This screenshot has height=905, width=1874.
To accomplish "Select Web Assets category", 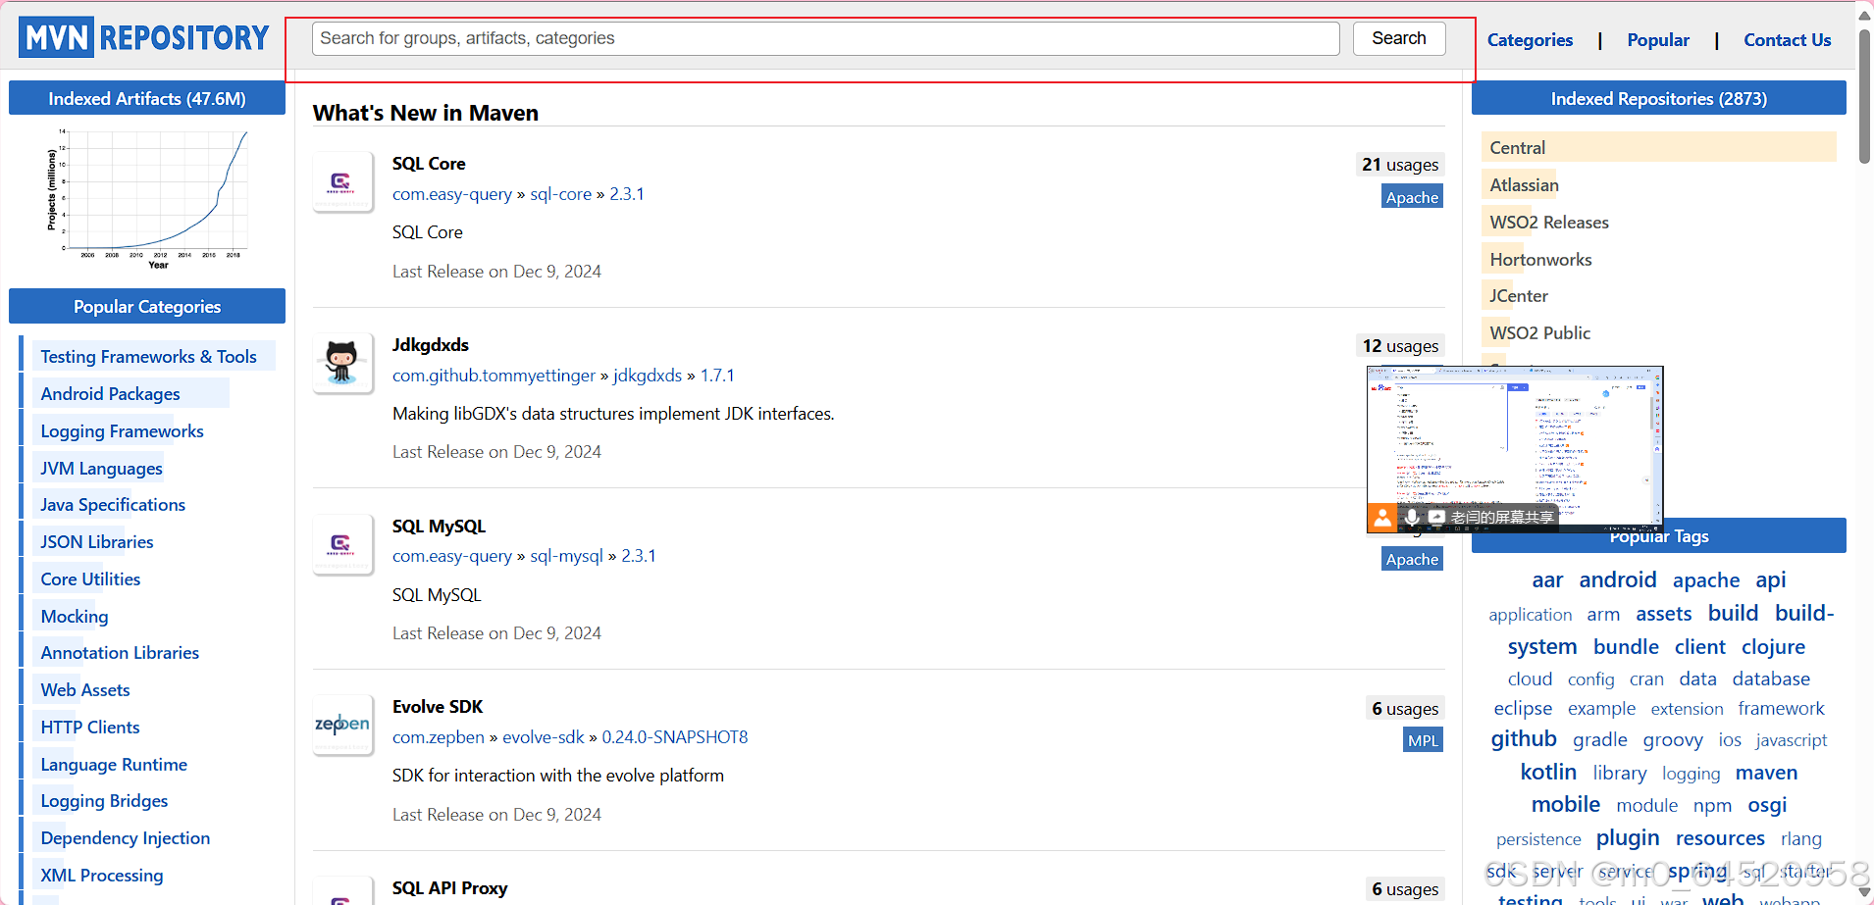I will [x=85, y=690].
